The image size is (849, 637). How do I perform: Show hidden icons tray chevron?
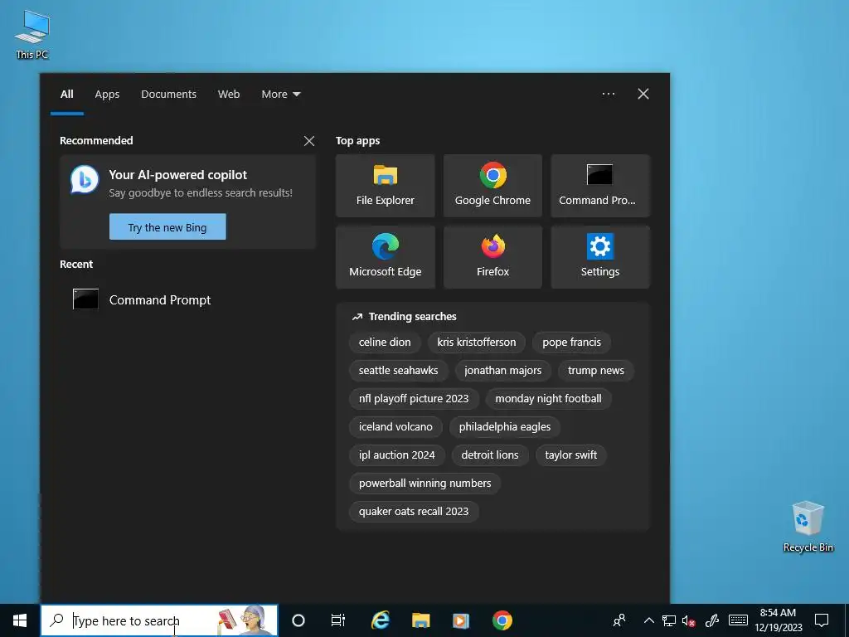[648, 620]
